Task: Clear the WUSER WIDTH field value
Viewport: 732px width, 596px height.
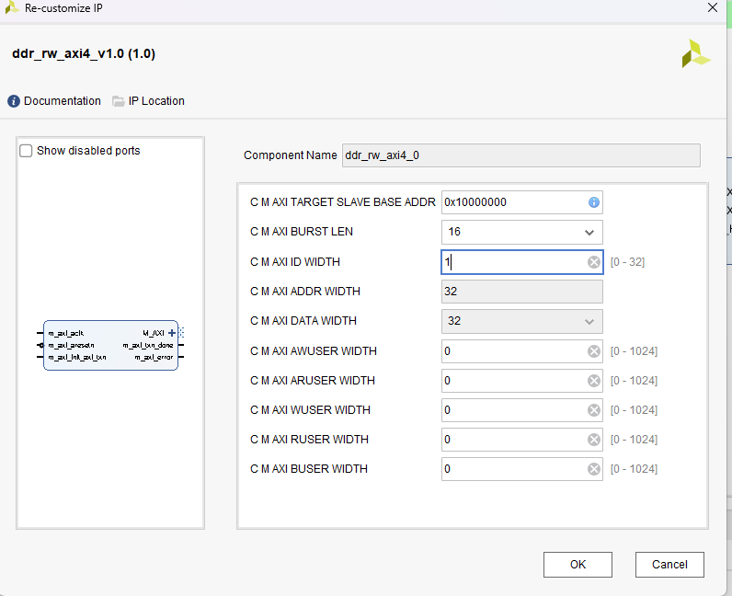Action: [x=594, y=410]
